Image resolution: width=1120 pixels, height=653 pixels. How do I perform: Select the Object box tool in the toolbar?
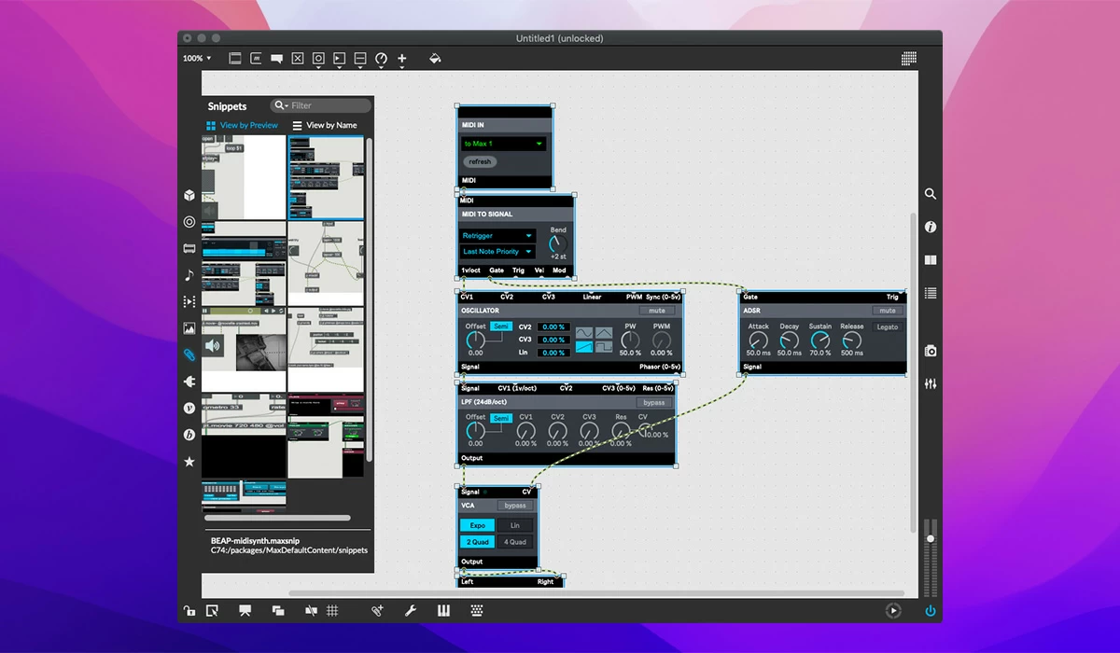[234, 58]
